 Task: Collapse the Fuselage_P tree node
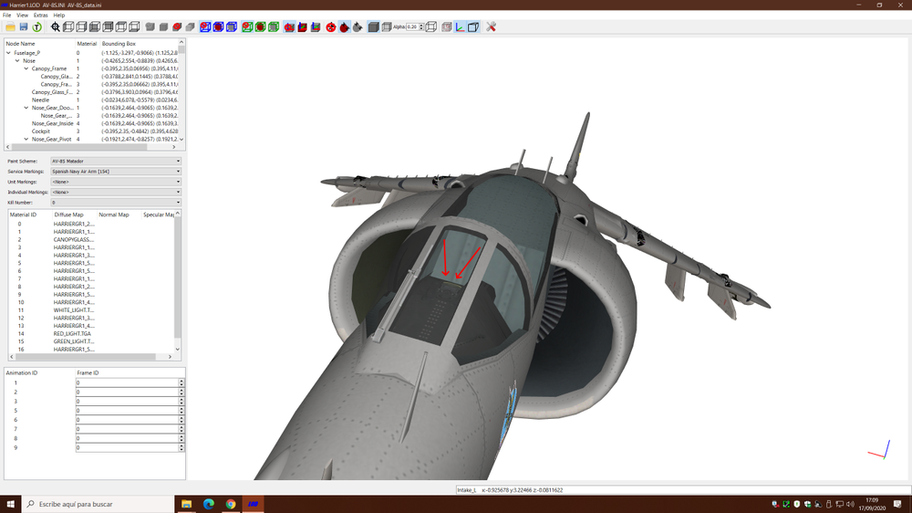coord(9,53)
